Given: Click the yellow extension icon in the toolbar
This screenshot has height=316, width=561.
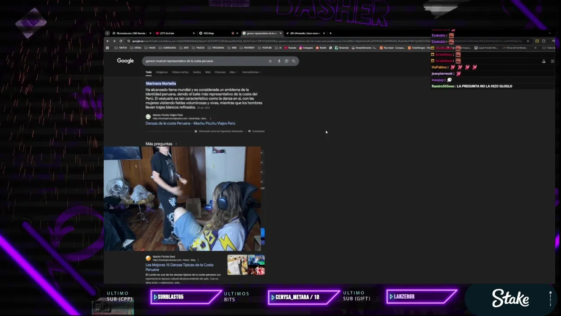Looking at the screenshot, I should pyautogui.click(x=537, y=41).
